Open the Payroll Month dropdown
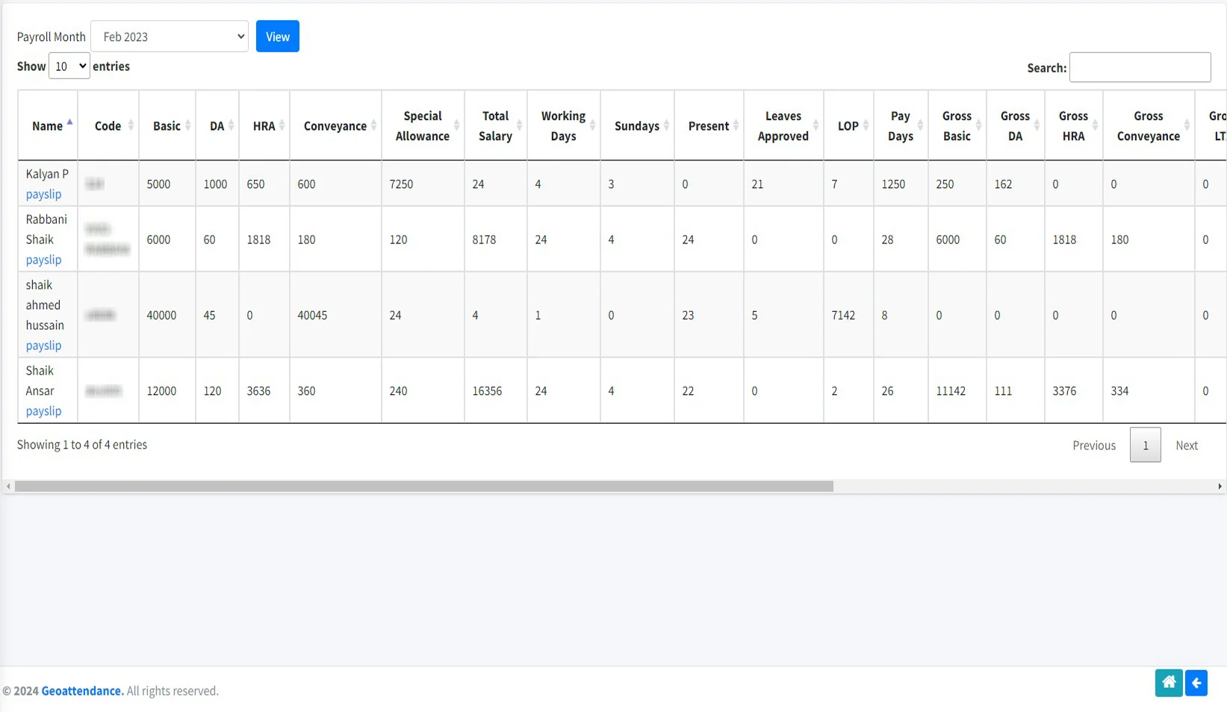This screenshot has height=712, width=1227. (169, 36)
